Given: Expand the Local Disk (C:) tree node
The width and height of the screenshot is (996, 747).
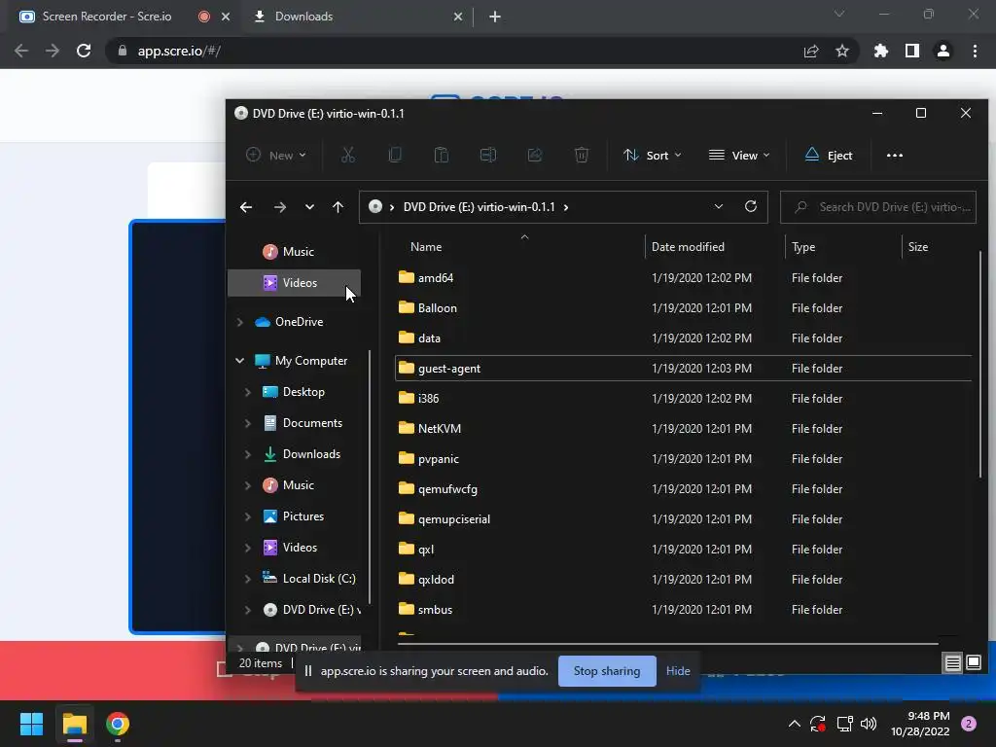Looking at the screenshot, I should tap(248, 579).
